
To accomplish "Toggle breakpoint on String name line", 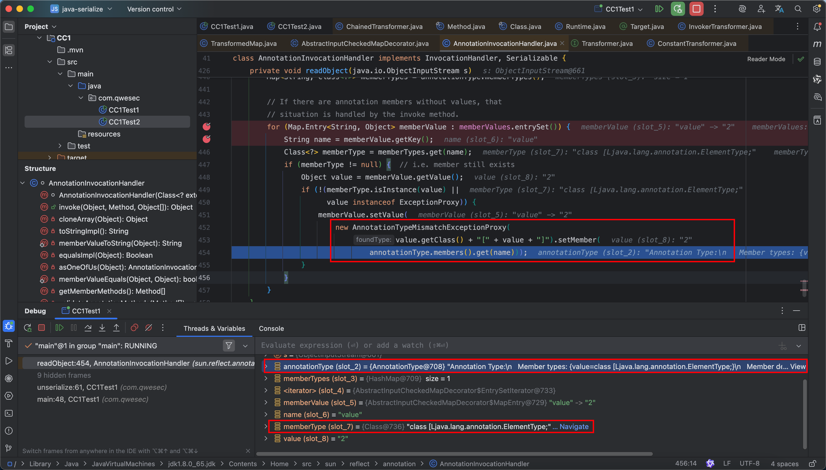I will coord(206,139).
